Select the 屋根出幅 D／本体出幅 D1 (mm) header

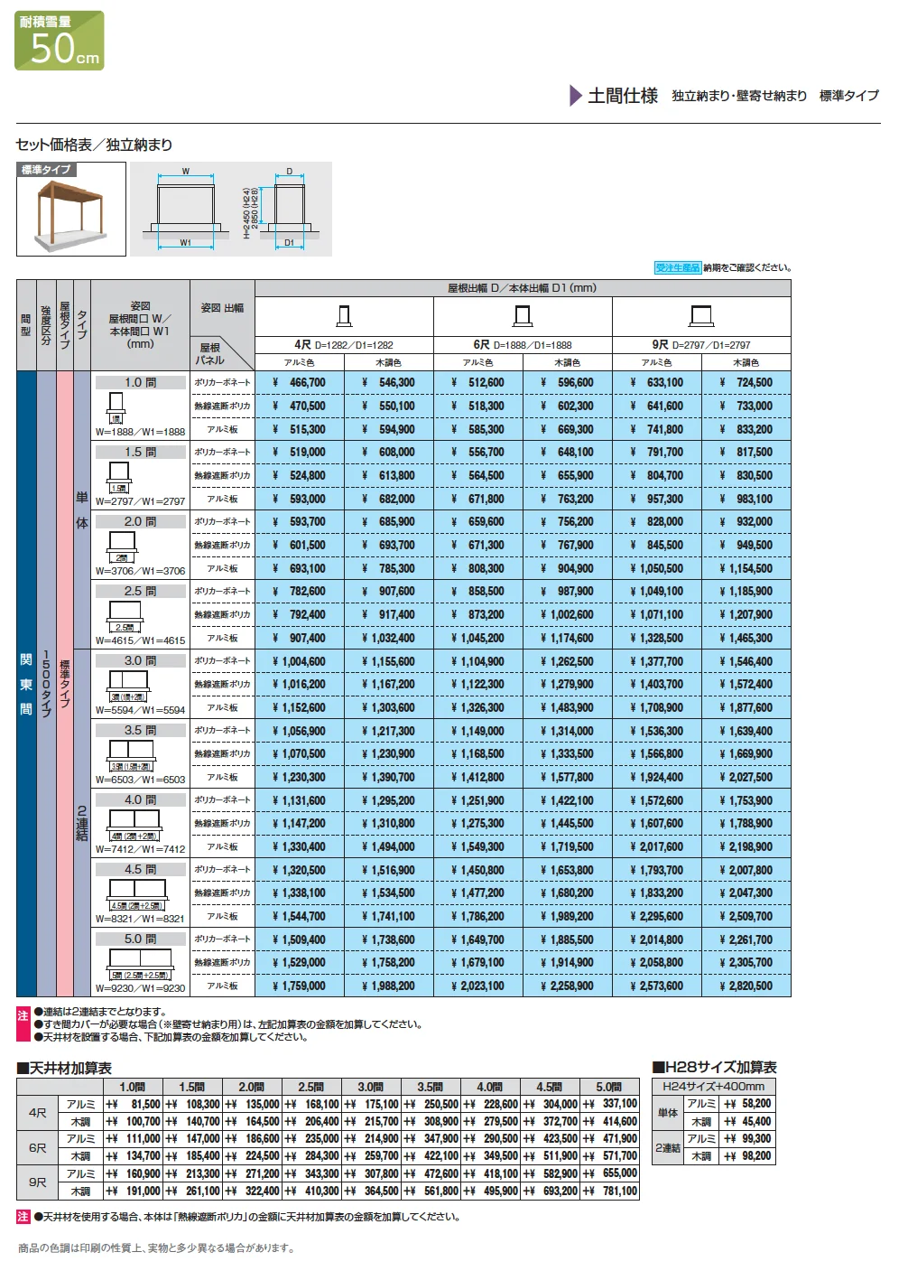click(x=523, y=288)
